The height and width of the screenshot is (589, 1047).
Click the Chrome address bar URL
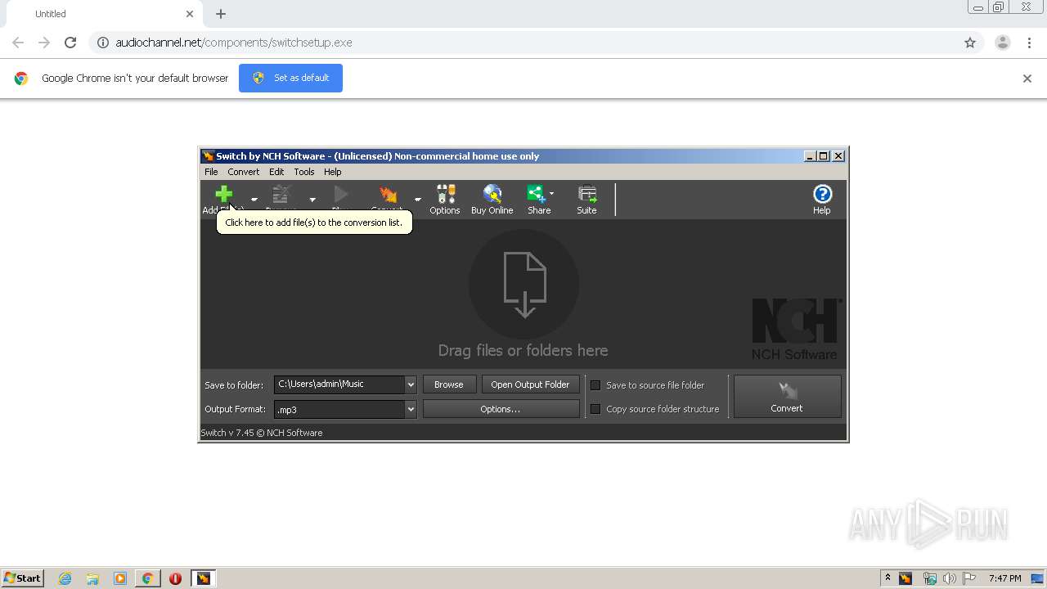pos(234,43)
